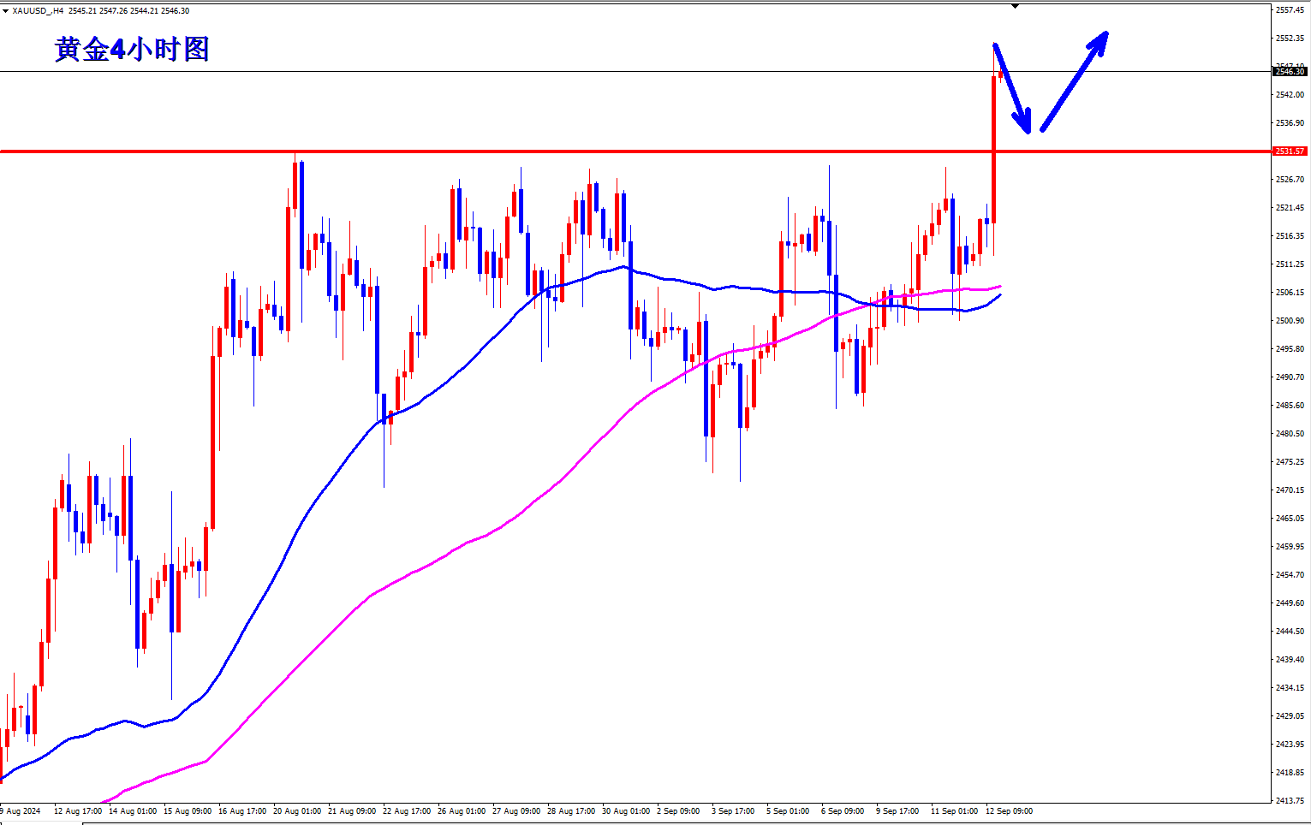Click the black 2546.30 current price tag
Screen dimensions: 1311x825
tap(1290, 72)
